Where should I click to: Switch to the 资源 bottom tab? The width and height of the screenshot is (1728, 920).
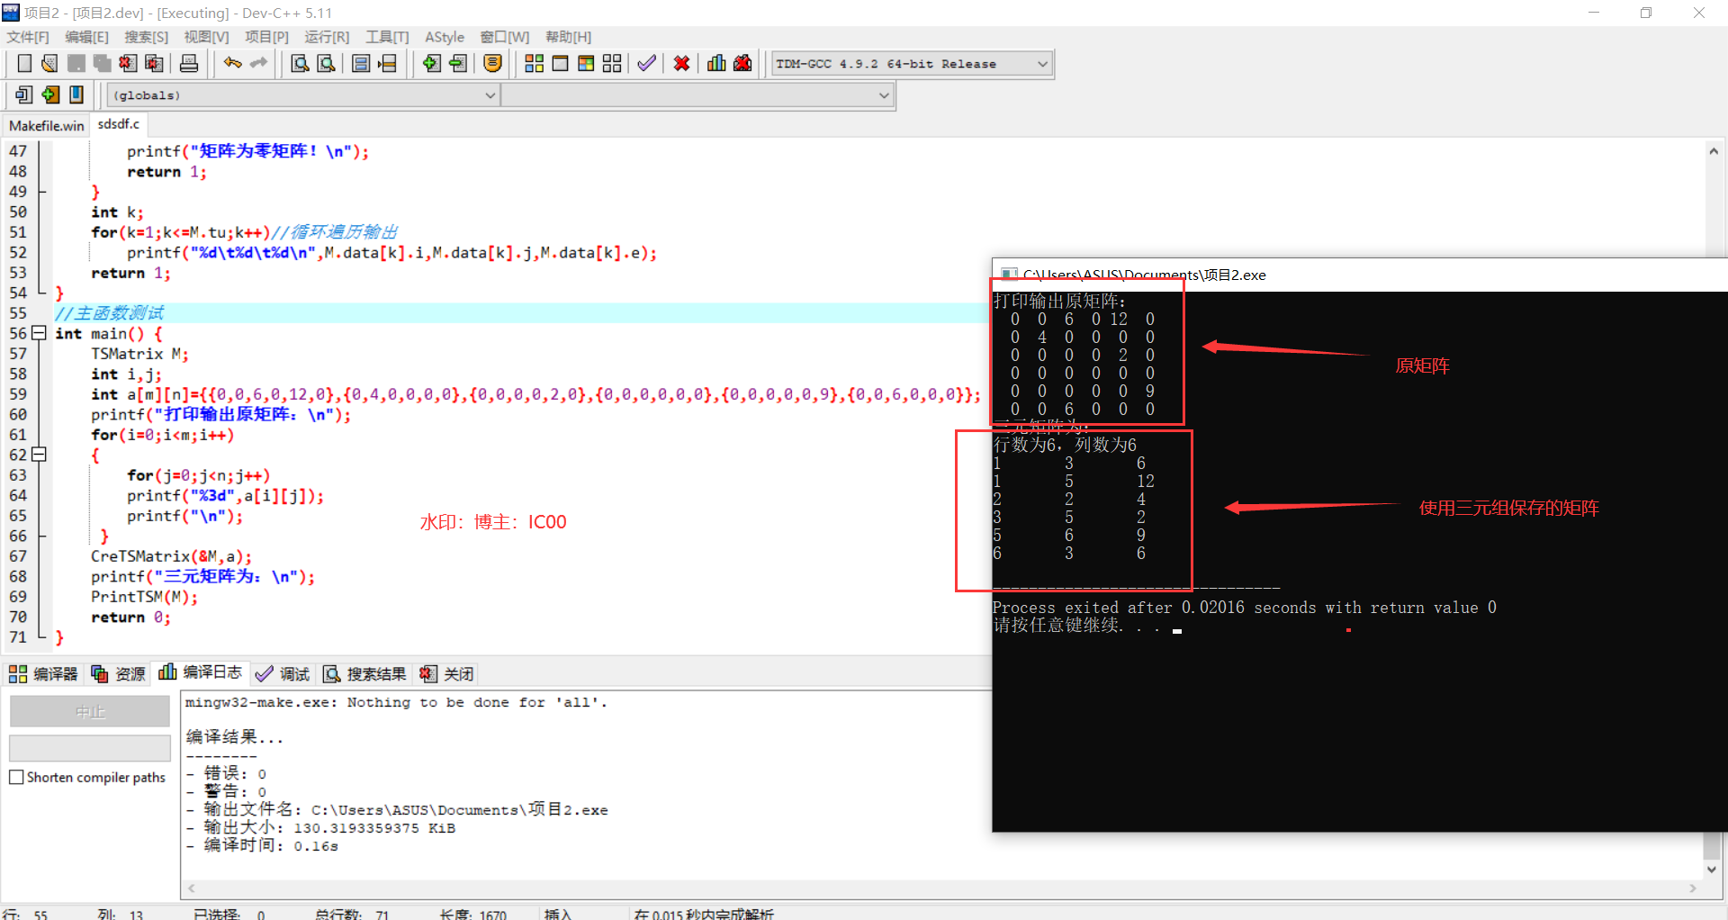[x=119, y=674]
